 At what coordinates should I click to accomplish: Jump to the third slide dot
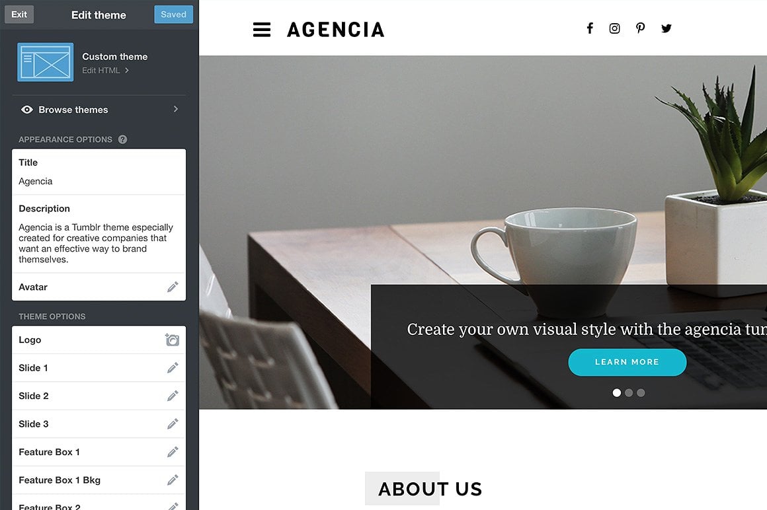click(641, 393)
